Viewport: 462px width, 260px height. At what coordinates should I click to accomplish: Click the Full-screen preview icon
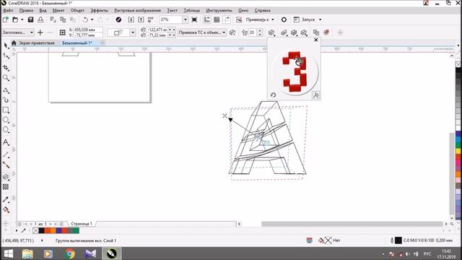pos(194,19)
